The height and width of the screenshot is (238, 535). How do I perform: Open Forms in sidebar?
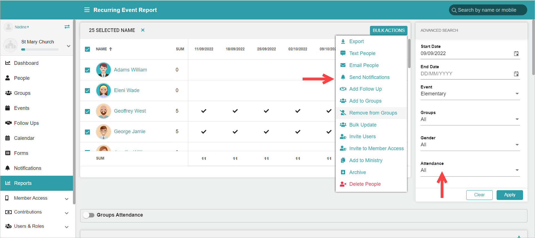[36, 153]
